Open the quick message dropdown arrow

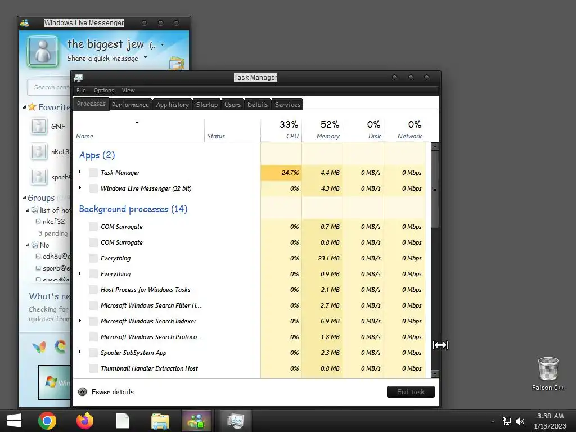pyautogui.click(x=146, y=57)
